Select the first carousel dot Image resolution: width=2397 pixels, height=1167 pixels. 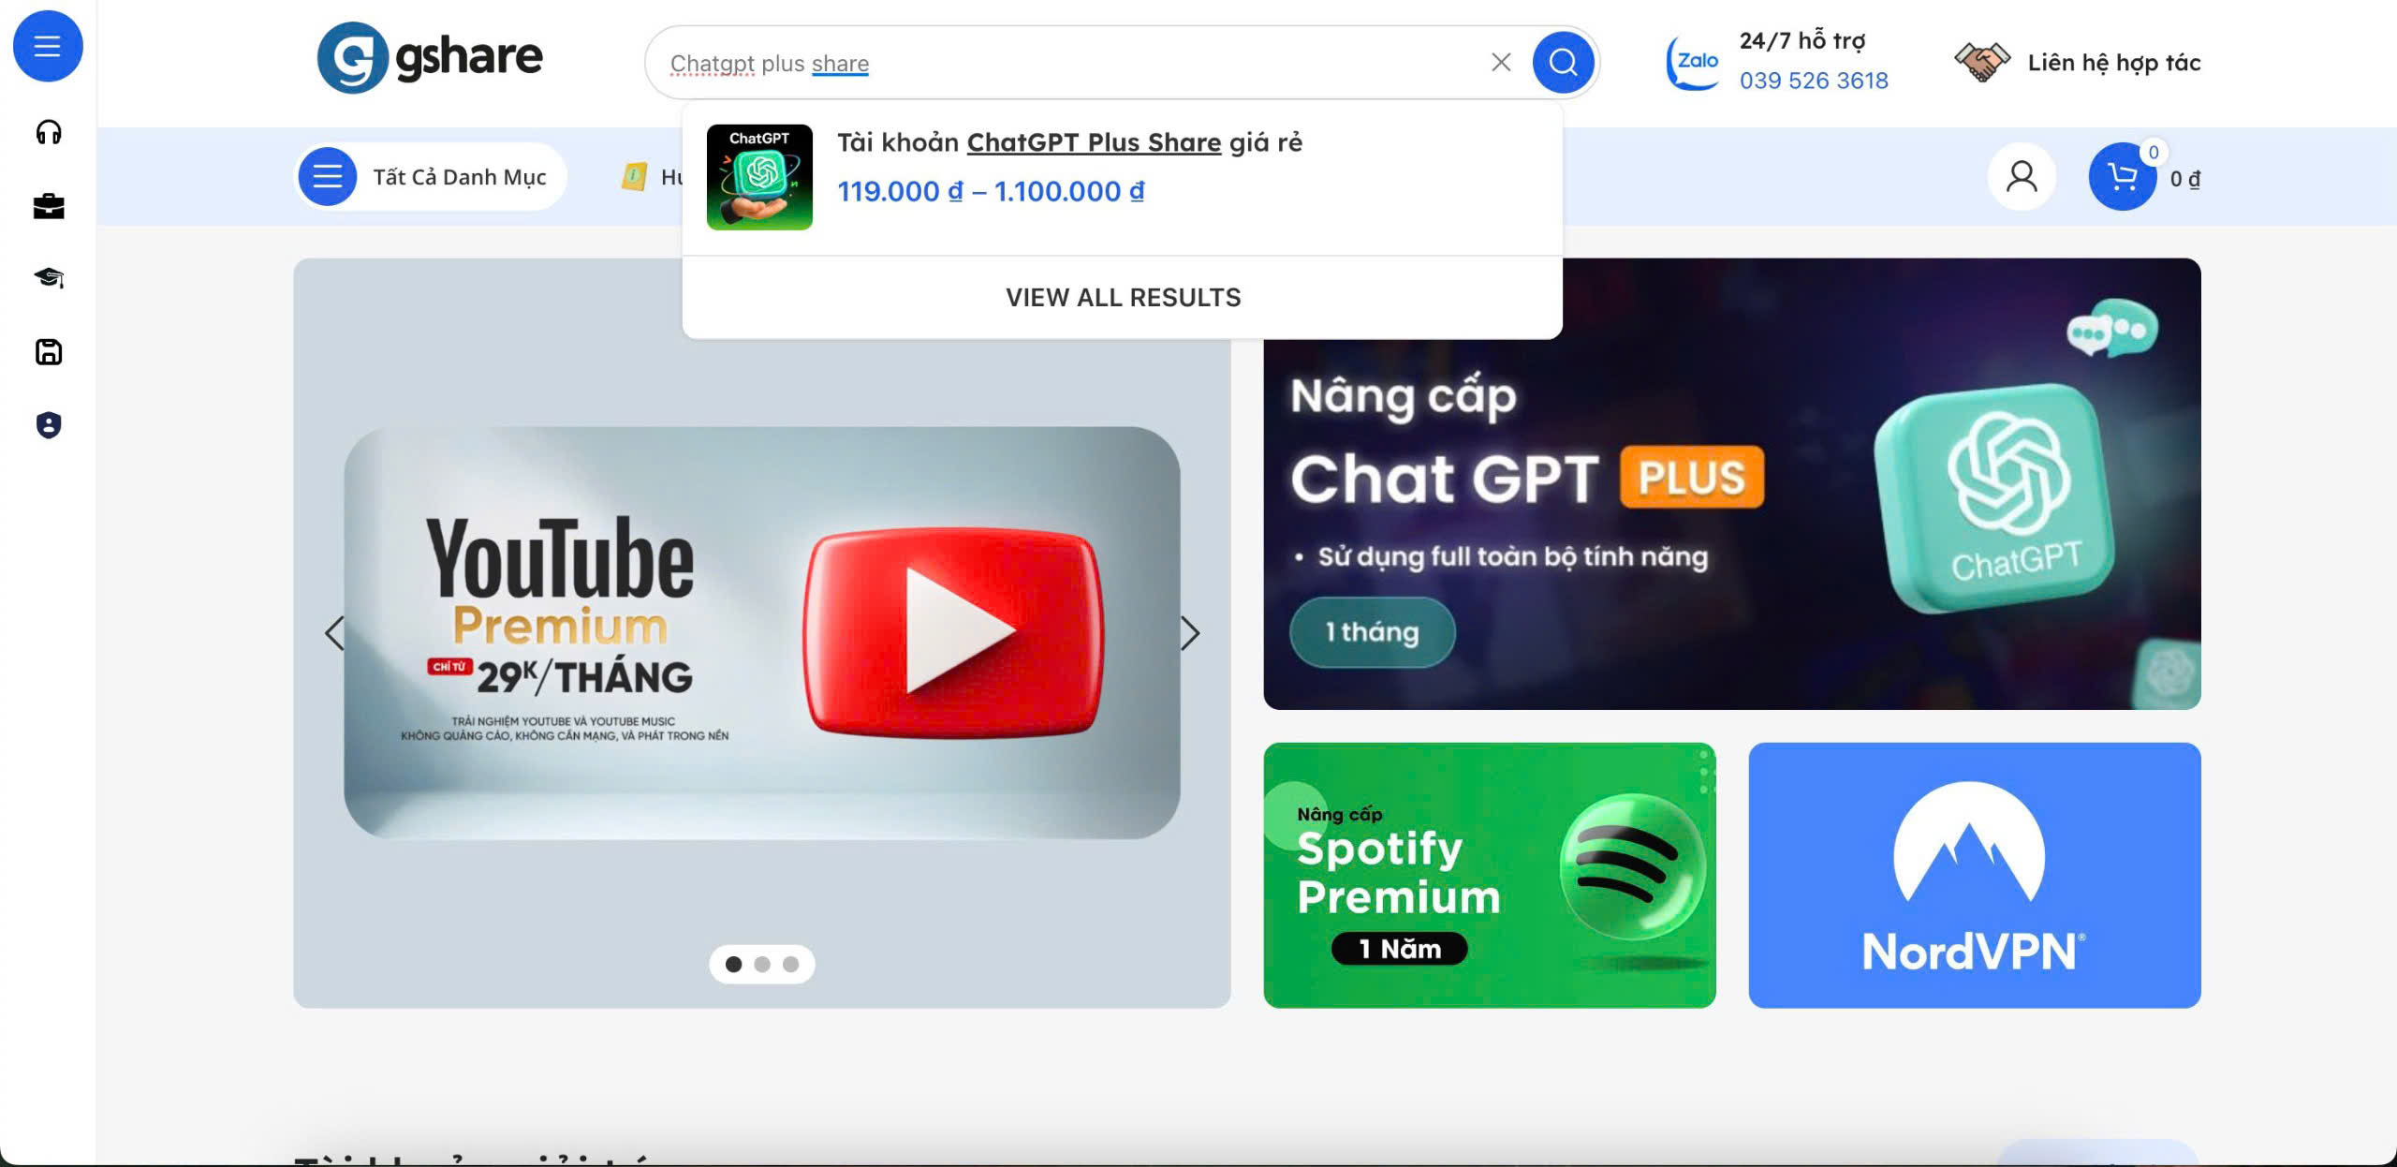coord(734,965)
